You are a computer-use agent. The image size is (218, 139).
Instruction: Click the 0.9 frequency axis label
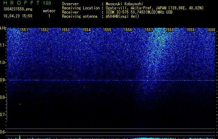[x=3, y=80]
